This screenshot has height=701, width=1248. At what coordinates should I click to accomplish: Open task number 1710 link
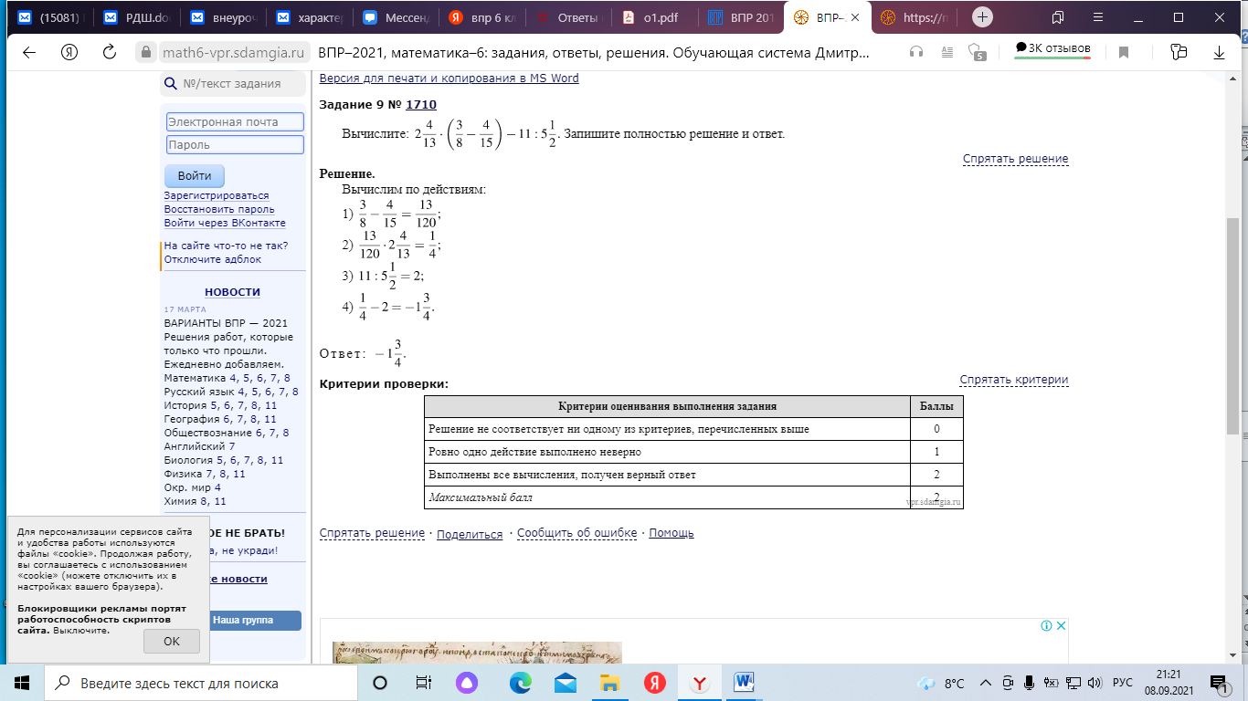421,105
